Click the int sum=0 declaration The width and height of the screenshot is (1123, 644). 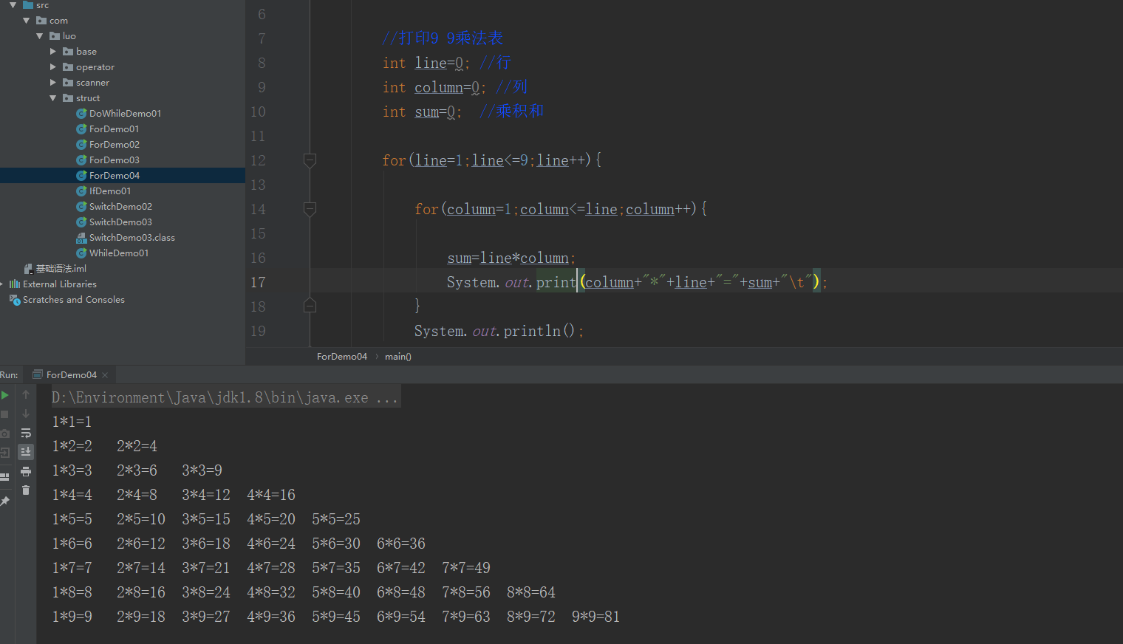tap(423, 112)
